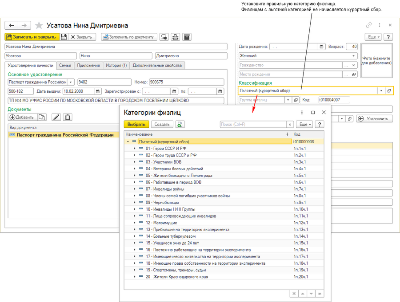
Task: Mark Усатова Нина Дмитриевна as favorite with star
Action: point(39,25)
